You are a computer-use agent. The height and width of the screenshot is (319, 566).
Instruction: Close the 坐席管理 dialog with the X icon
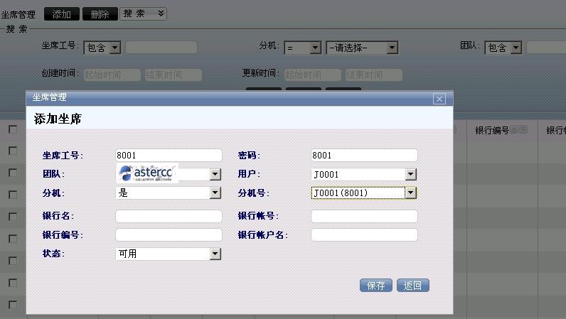tap(439, 99)
